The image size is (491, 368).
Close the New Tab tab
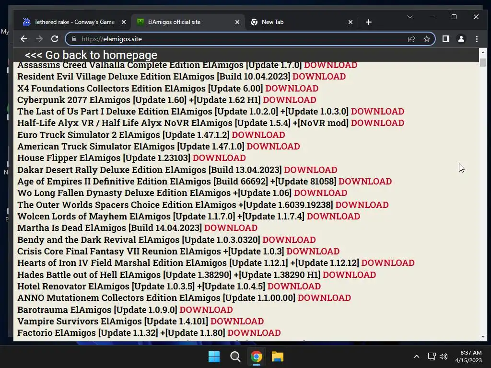(351, 22)
